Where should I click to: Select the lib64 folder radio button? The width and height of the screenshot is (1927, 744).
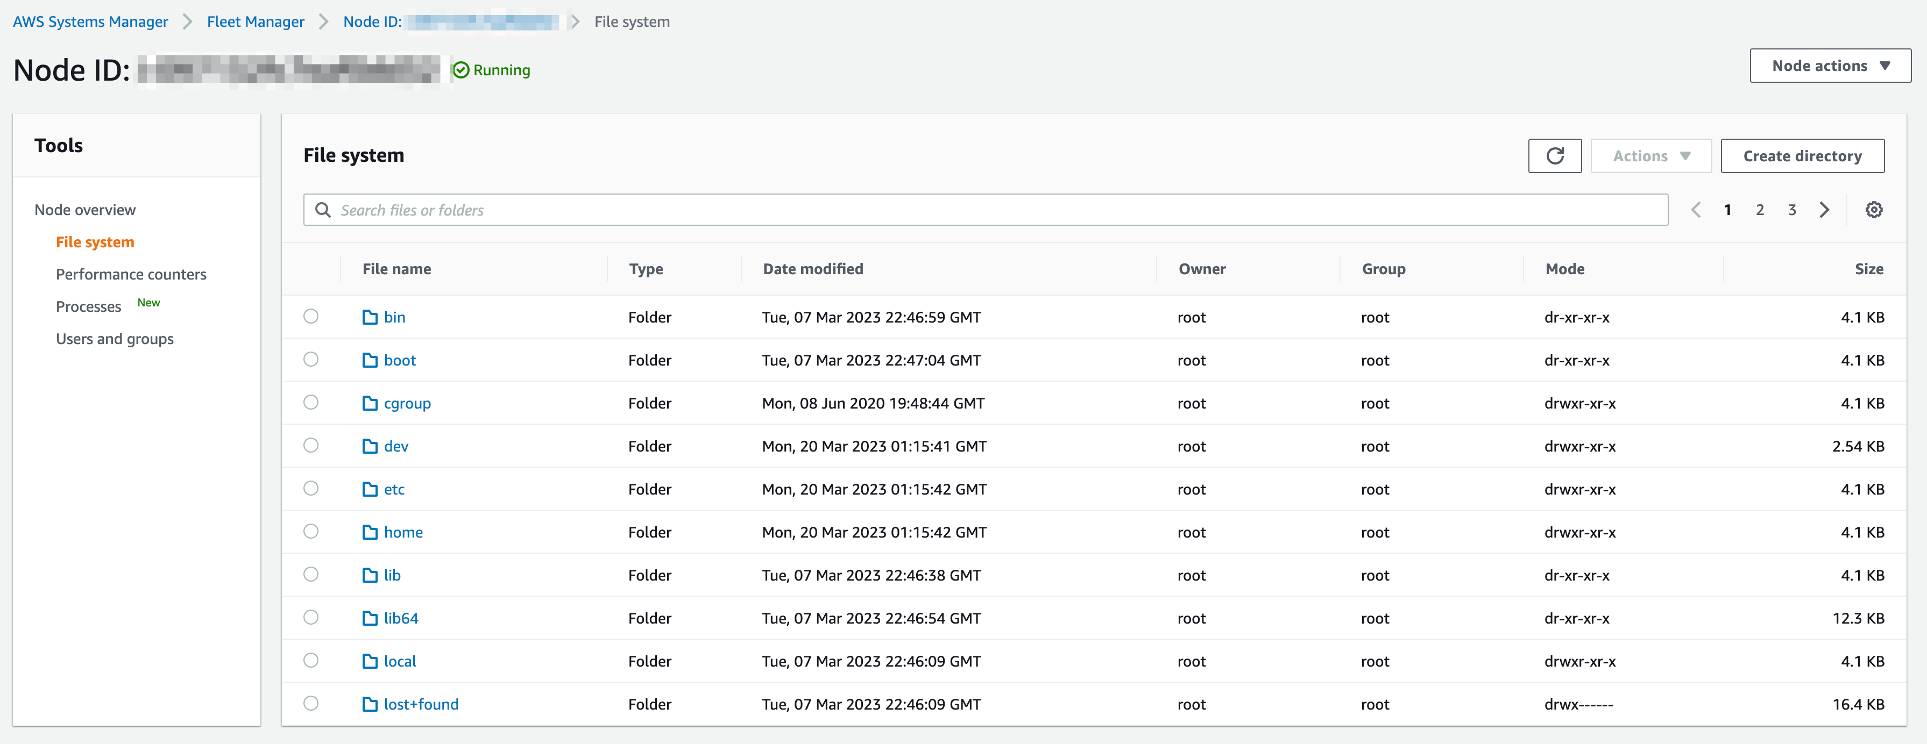coord(311,618)
